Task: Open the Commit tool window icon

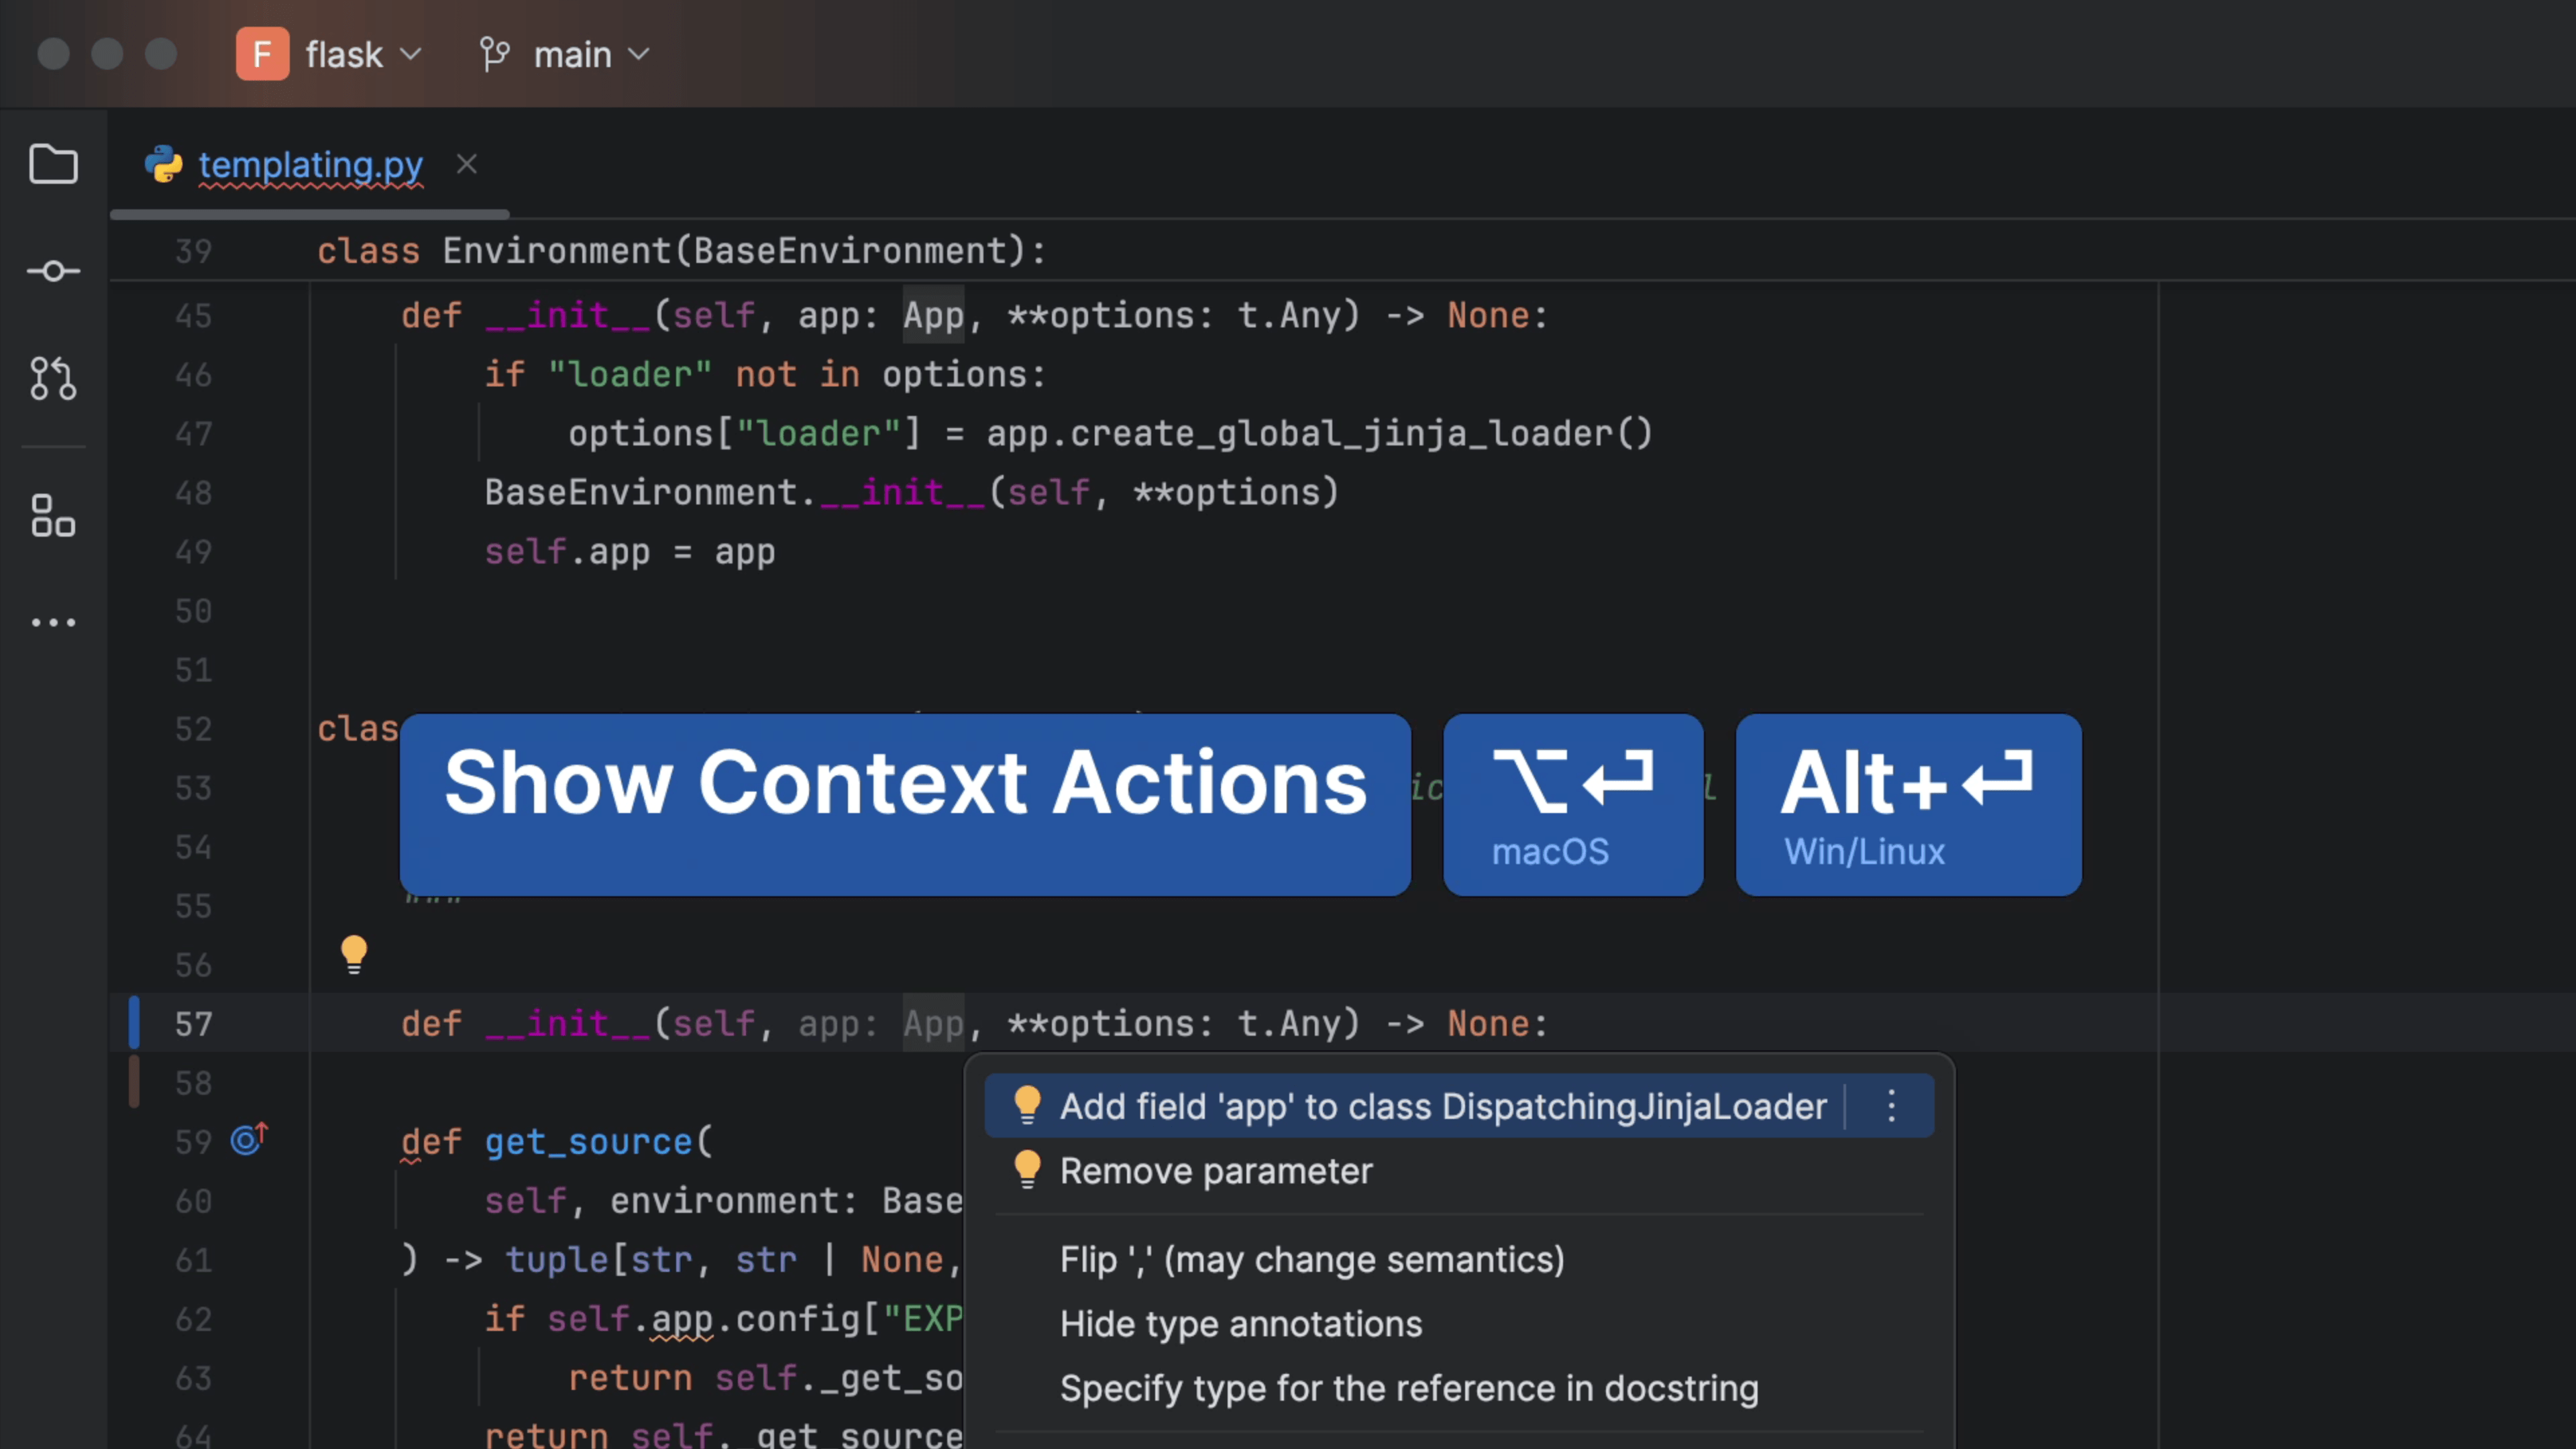Action: point(53,271)
